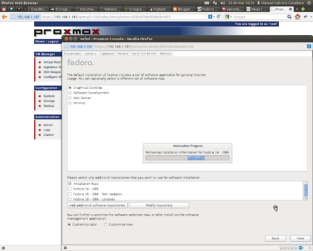Viewport: 313px width, 251px height.
Task: Open the bookmarks toolbar icon beside the home button
Action: tap(305, 17)
